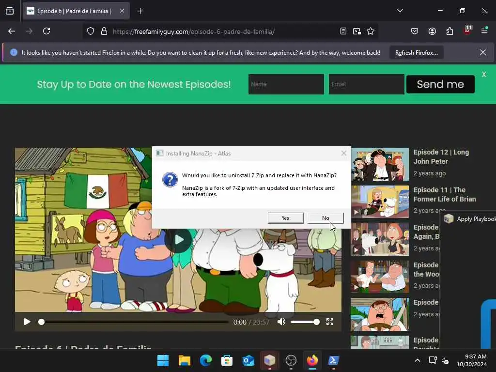Open the Windows Start menu
Viewport: 496px width, 372px height.
coord(163,360)
